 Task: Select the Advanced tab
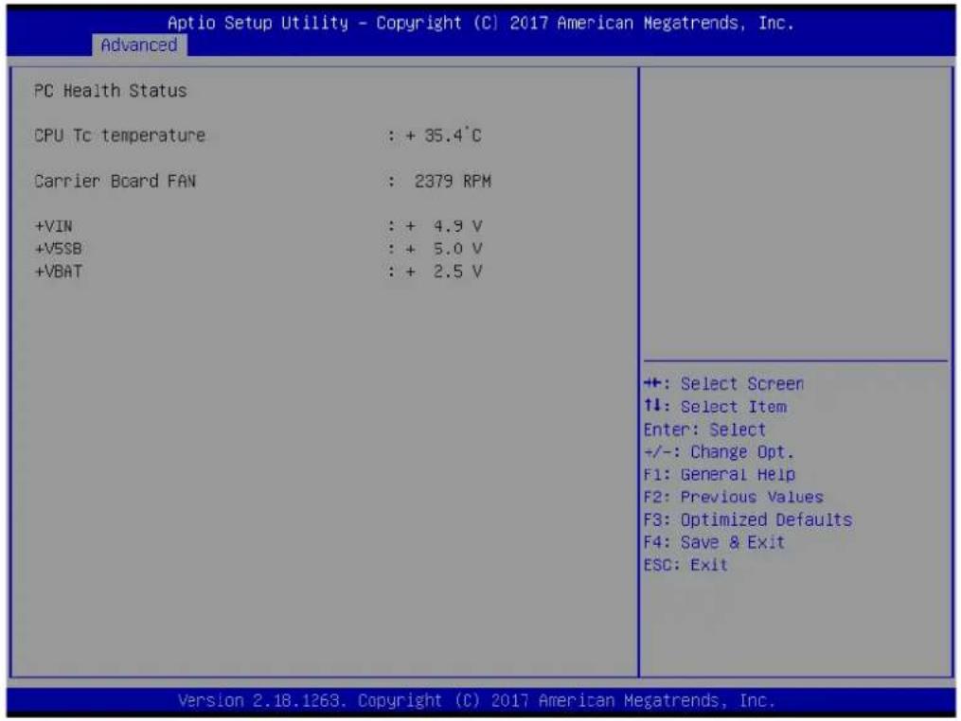point(139,45)
